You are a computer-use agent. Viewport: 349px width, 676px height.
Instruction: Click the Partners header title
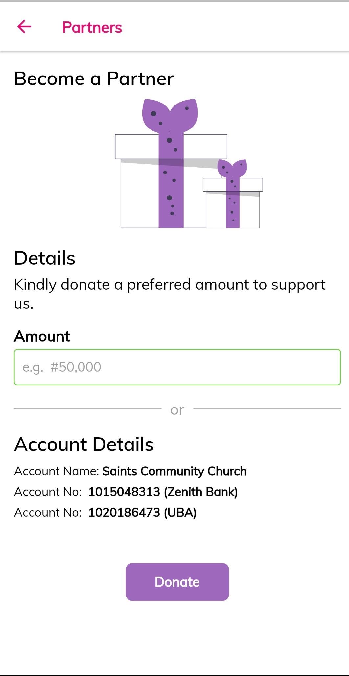92,27
